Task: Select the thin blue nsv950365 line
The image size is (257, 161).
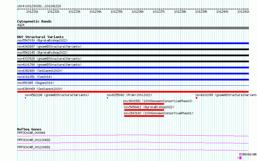Action: pyautogui.click(x=133, y=85)
